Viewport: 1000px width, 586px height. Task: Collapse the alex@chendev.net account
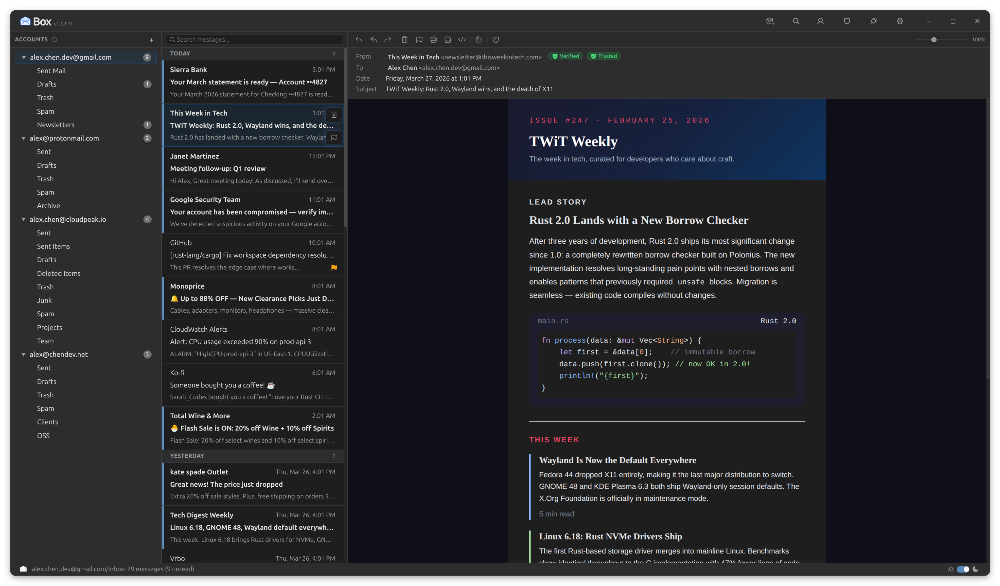click(24, 354)
